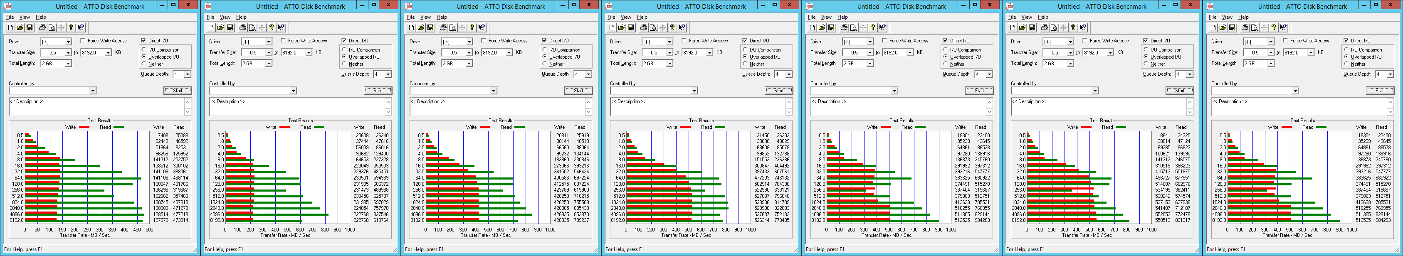The image size is (1403, 256).
Task: Click Save floppy icon in sixth ATTO window
Action: tap(1032, 28)
